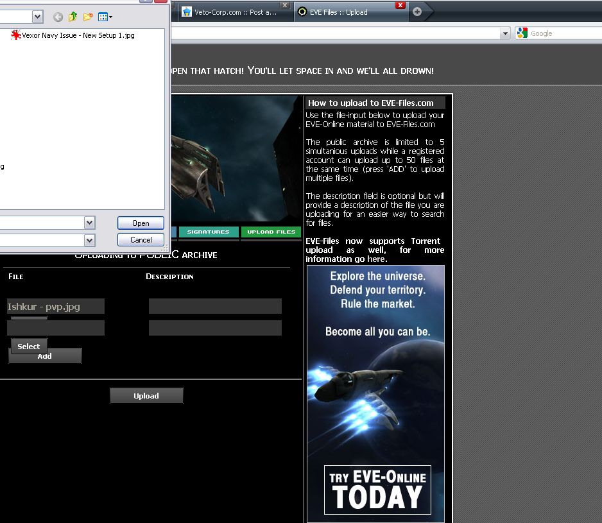
Task: Select file Vexor Navy Issue - New Setup 1.jpg
Action: pos(73,35)
